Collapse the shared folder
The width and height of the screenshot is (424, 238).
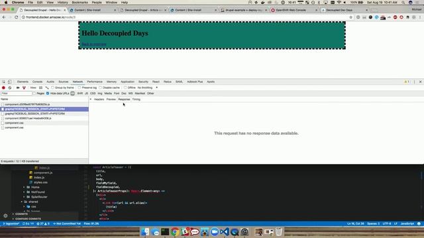click(x=33, y=202)
